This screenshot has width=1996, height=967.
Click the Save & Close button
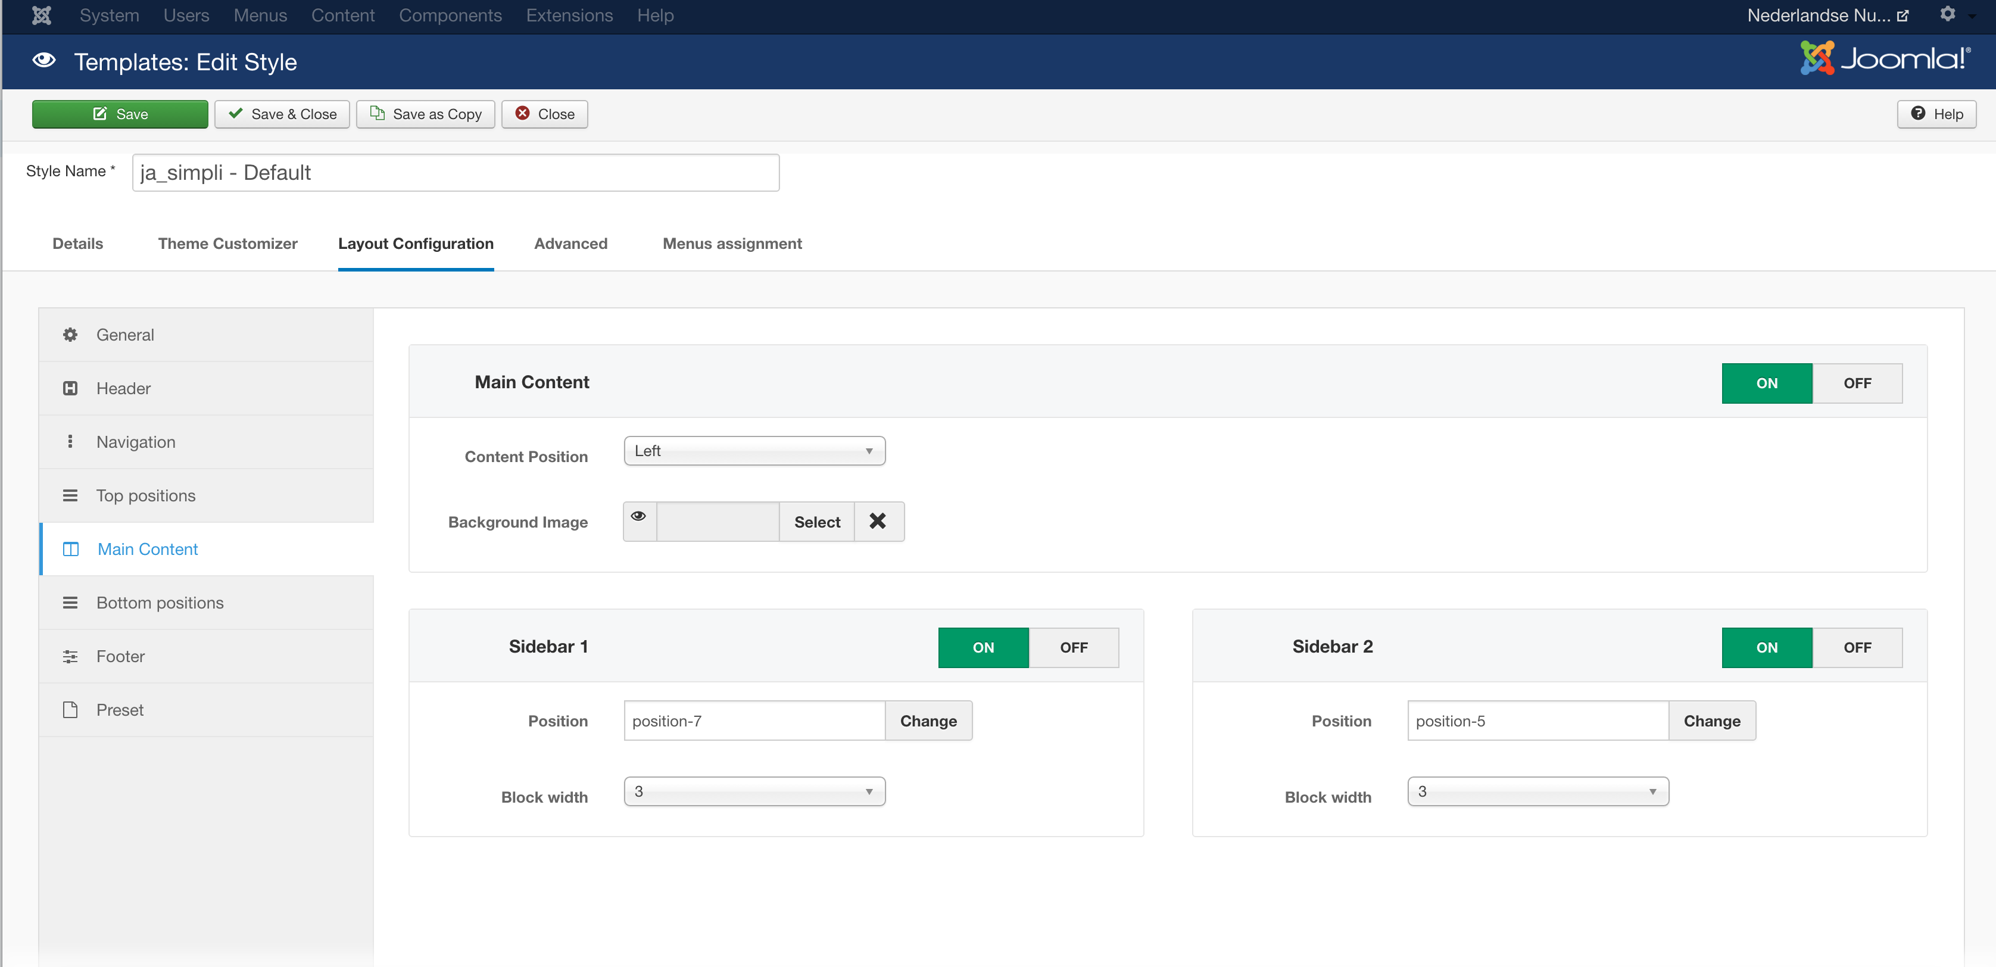pyautogui.click(x=282, y=114)
